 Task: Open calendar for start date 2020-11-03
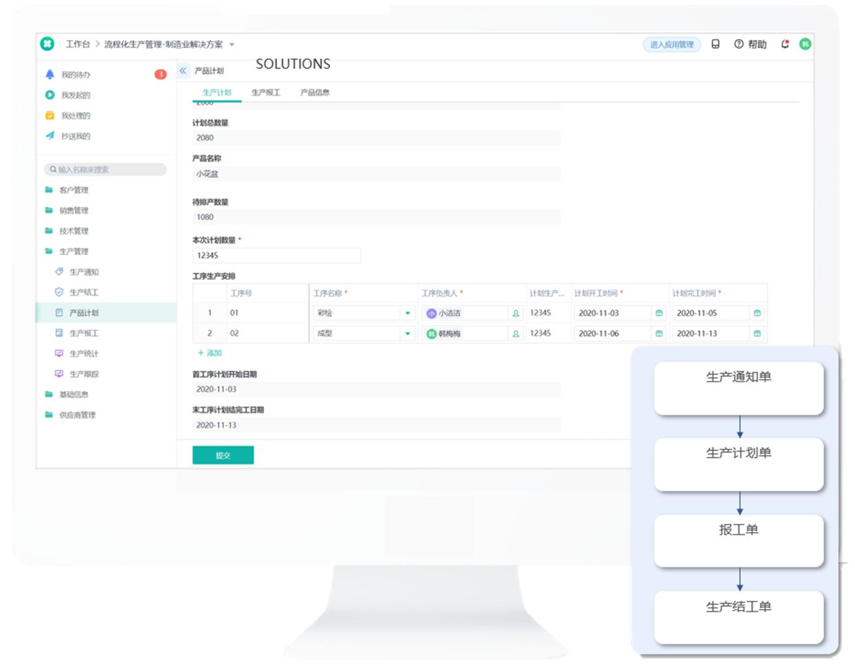pyautogui.click(x=659, y=313)
